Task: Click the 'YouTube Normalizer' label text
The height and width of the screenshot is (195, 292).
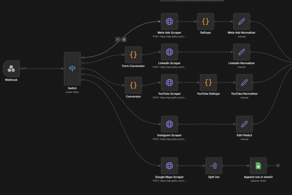Action: (x=244, y=94)
